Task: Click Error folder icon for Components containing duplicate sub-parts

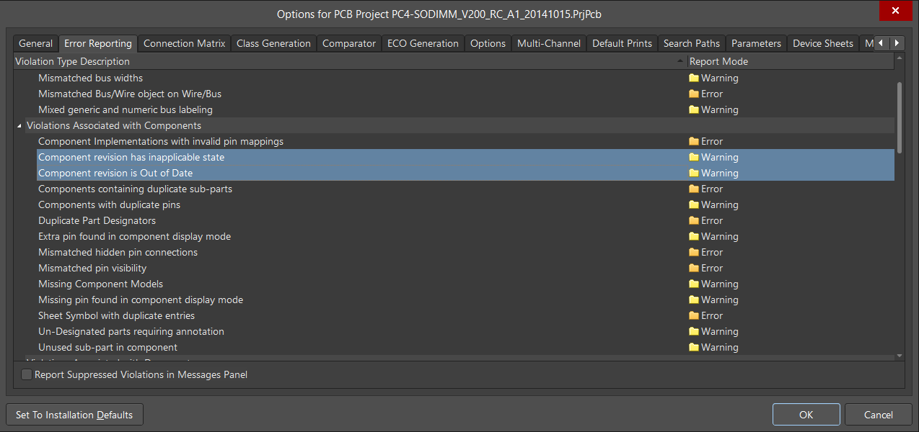Action: click(x=692, y=188)
